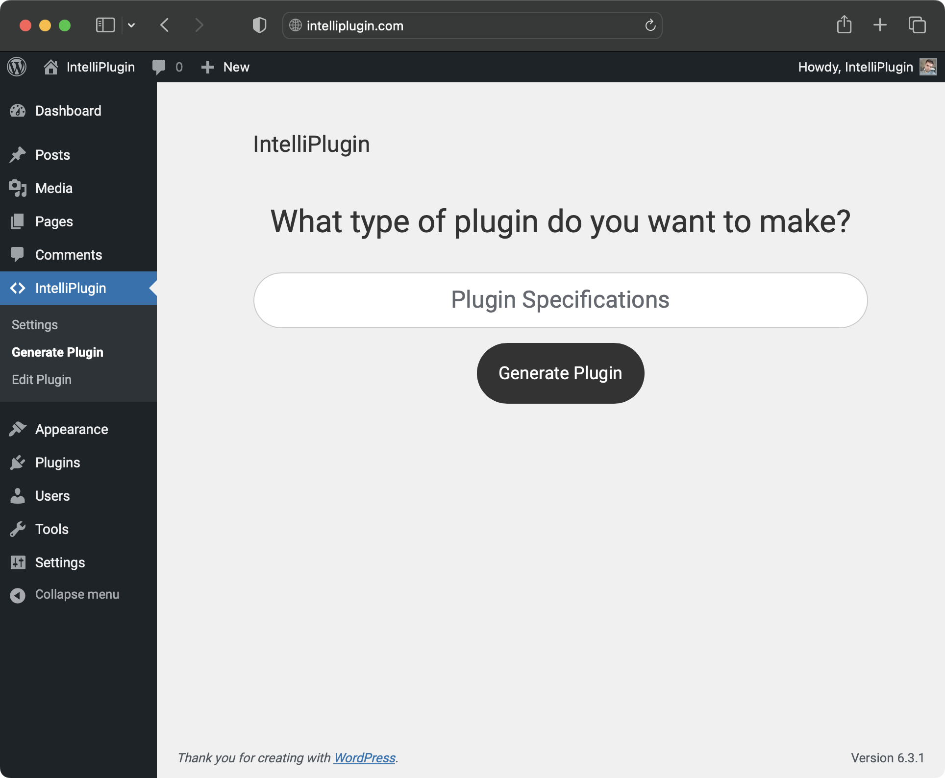Select the Generate Plugin submenu item
Image resolution: width=945 pixels, height=778 pixels.
57,352
